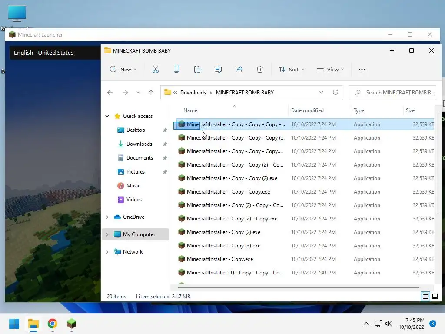Screen dimensions: 445x334
Task: Select MinecraftInstaller (1) - Copy file row
Action: point(306,273)
